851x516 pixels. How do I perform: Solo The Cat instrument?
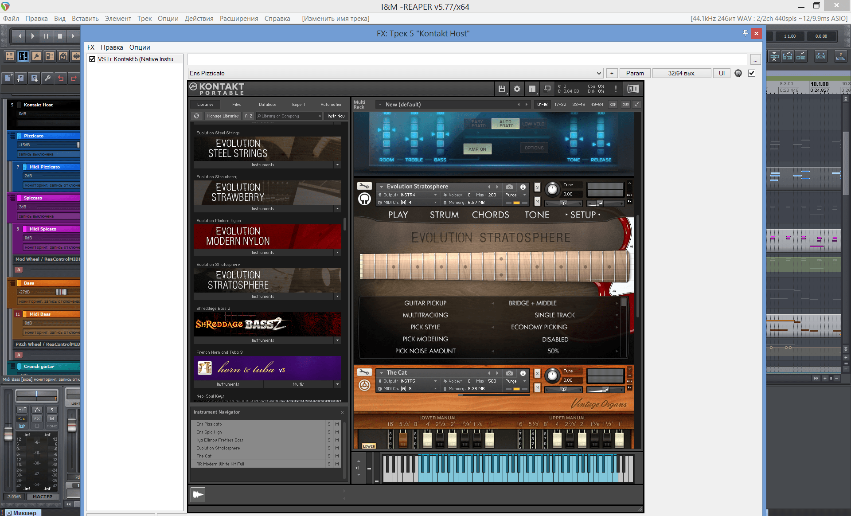click(x=537, y=374)
